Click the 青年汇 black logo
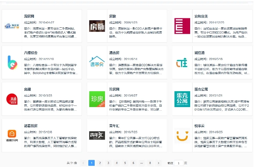 97,136
